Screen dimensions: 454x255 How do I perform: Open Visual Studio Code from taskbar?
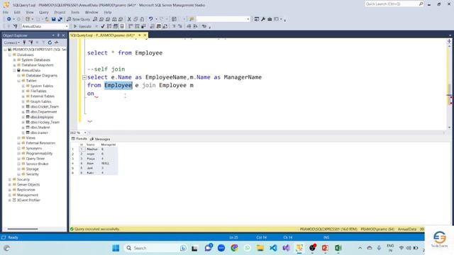(x=273, y=248)
